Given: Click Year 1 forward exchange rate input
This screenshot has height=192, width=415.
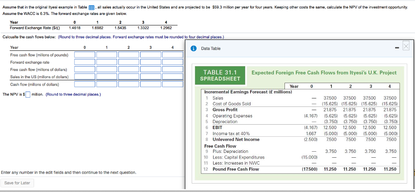Looking at the screenshot, I should pyautogui.click(x=107, y=62).
